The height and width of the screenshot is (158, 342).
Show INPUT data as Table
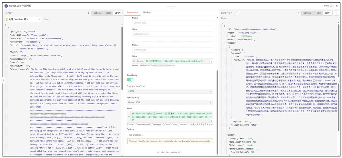tap(108, 13)
